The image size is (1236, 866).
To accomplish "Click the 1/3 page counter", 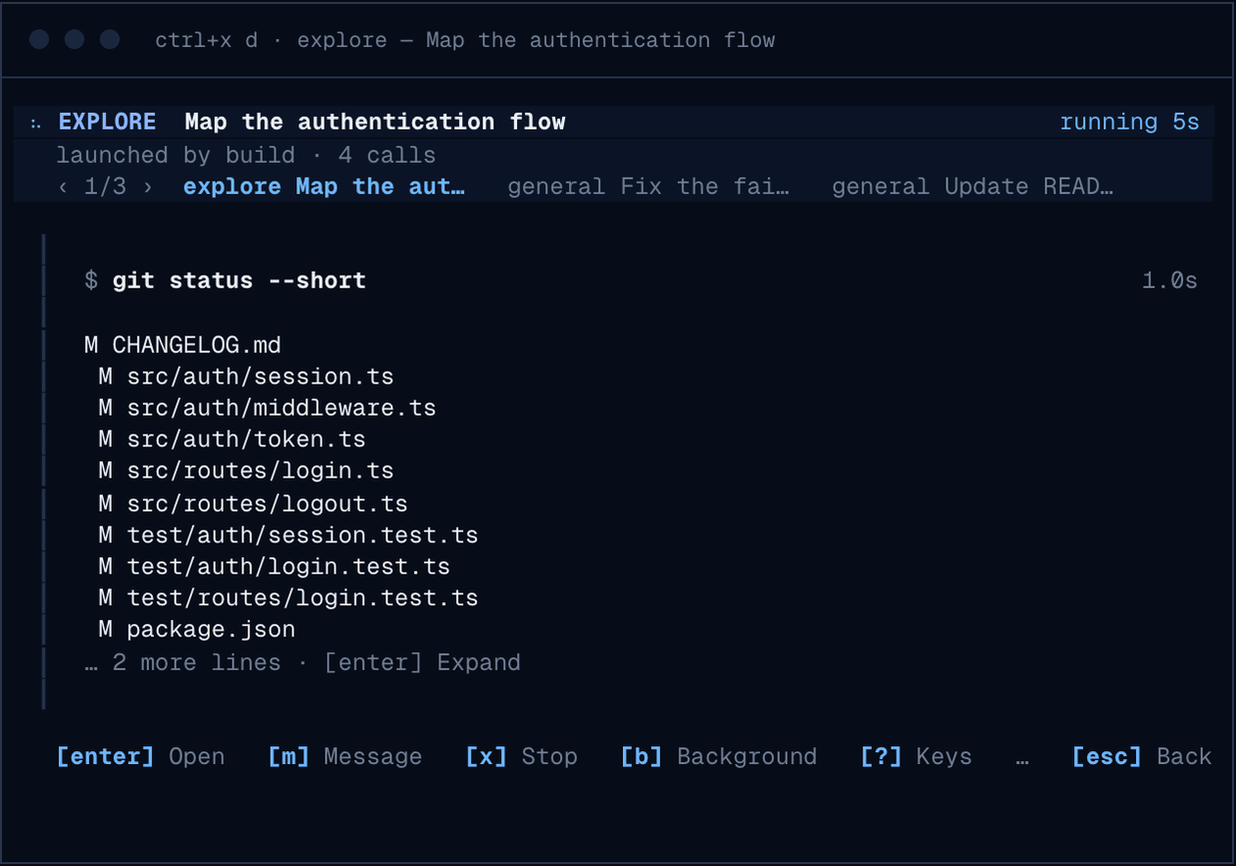I will [x=105, y=186].
